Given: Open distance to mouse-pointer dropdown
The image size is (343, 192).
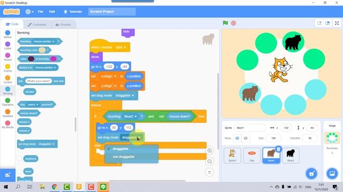Looking at the screenshot, I should coord(46,68).
